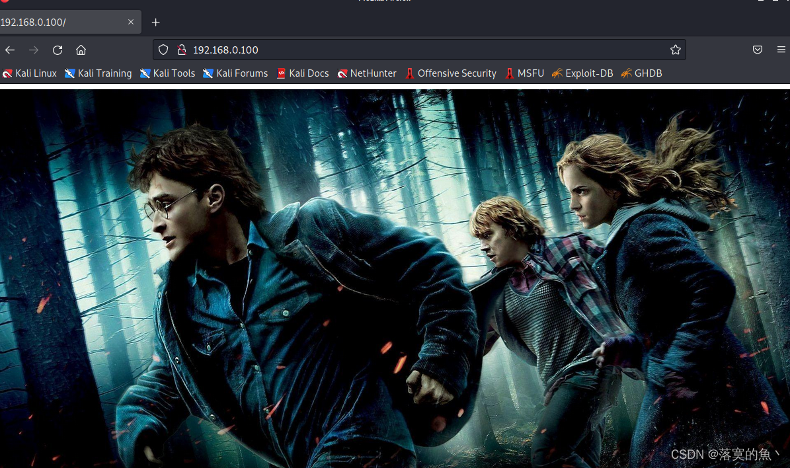View the insecure connection lock info
Image resolution: width=790 pixels, height=468 pixels.
(182, 50)
